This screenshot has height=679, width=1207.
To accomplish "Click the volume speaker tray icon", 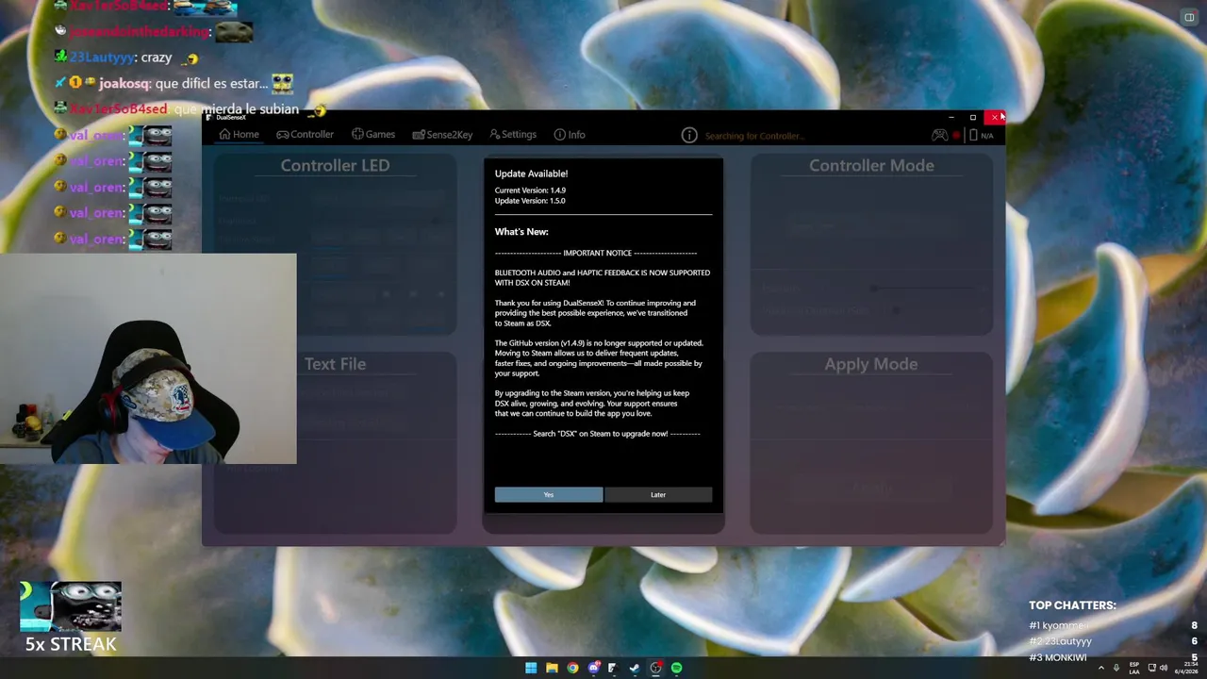I will click(x=1163, y=668).
